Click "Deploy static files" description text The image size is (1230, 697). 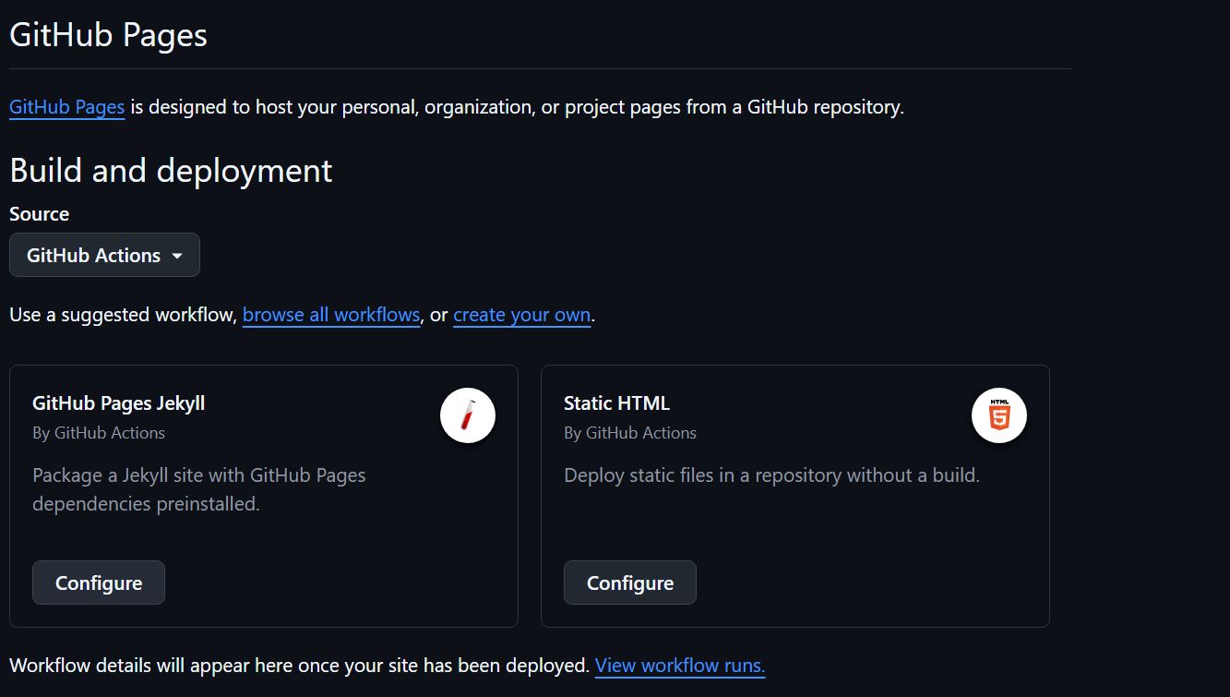[x=771, y=475]
